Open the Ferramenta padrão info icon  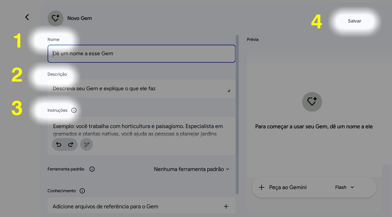point(92,169)
